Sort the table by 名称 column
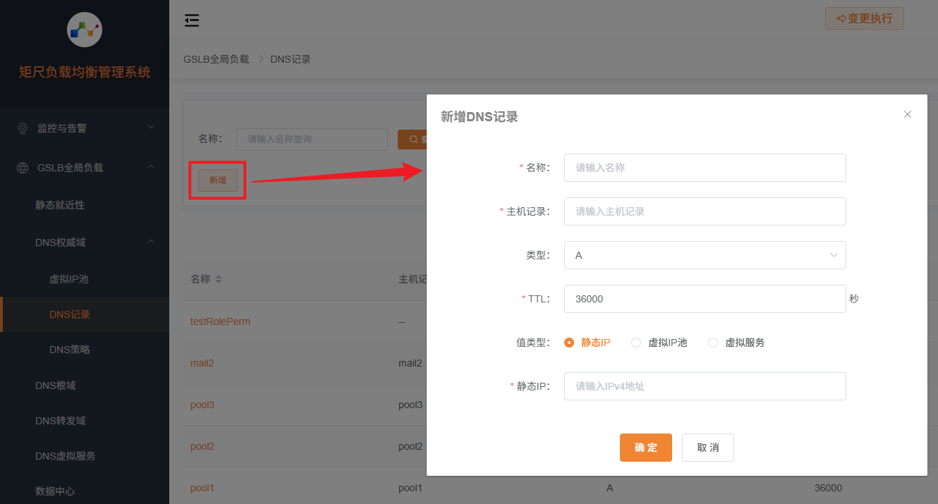This screenshot has height=504, width=938. [x=218, y=279]
